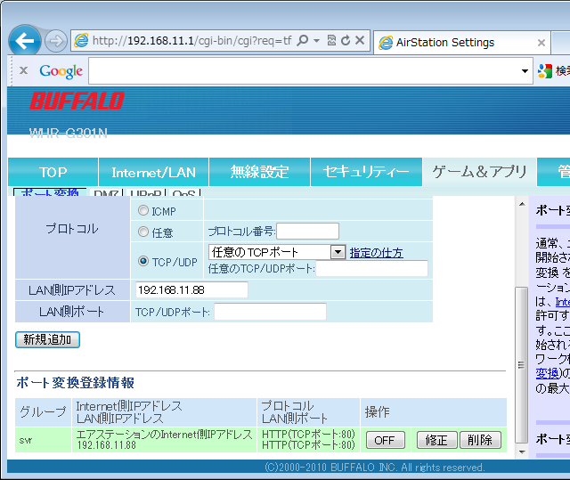
Task: Open the 無線設定 menu tab
Action: [x=259, y=172]
